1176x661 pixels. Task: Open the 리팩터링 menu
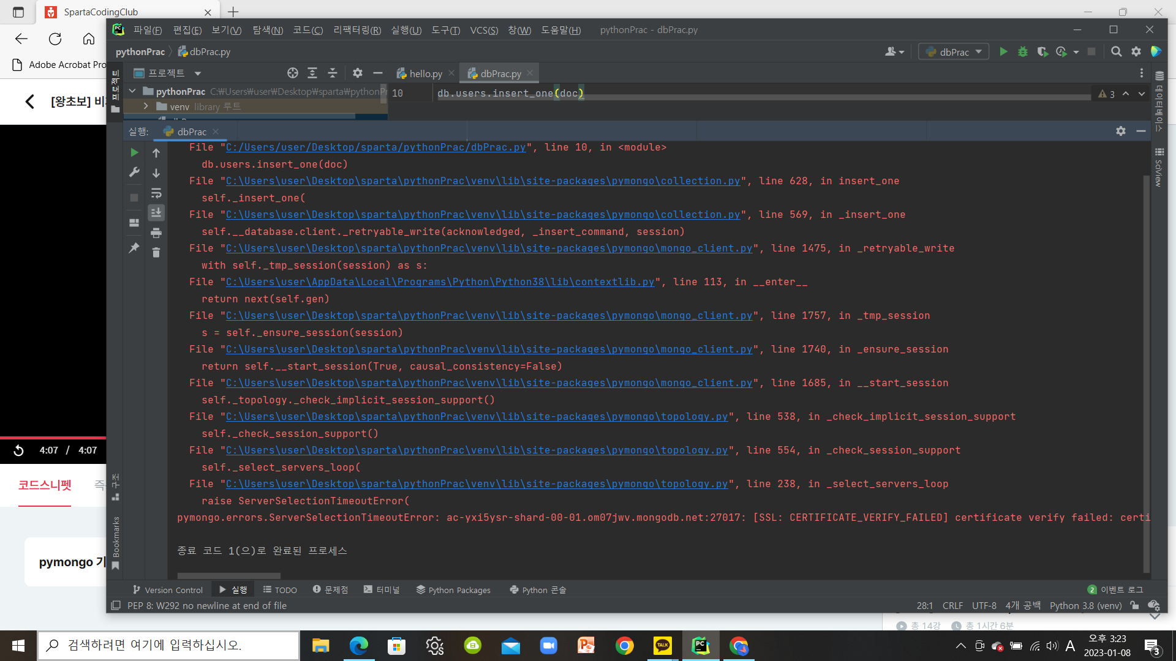click(357, 30)
